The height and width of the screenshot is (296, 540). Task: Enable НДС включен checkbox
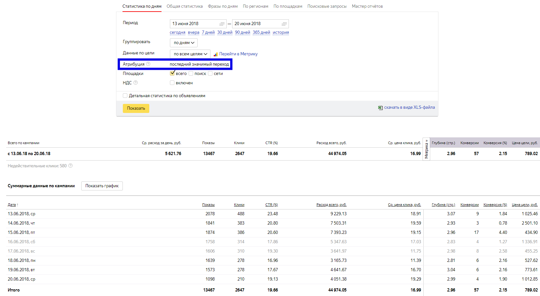(172, 83)
